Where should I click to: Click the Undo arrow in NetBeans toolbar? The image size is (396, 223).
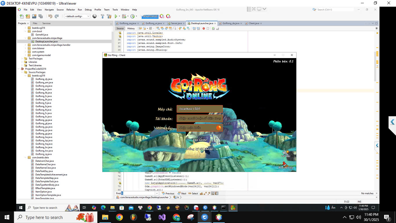50,16
